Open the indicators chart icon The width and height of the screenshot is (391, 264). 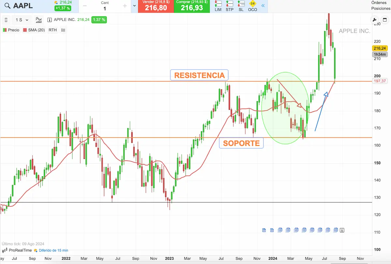click(x=39, y=20)
